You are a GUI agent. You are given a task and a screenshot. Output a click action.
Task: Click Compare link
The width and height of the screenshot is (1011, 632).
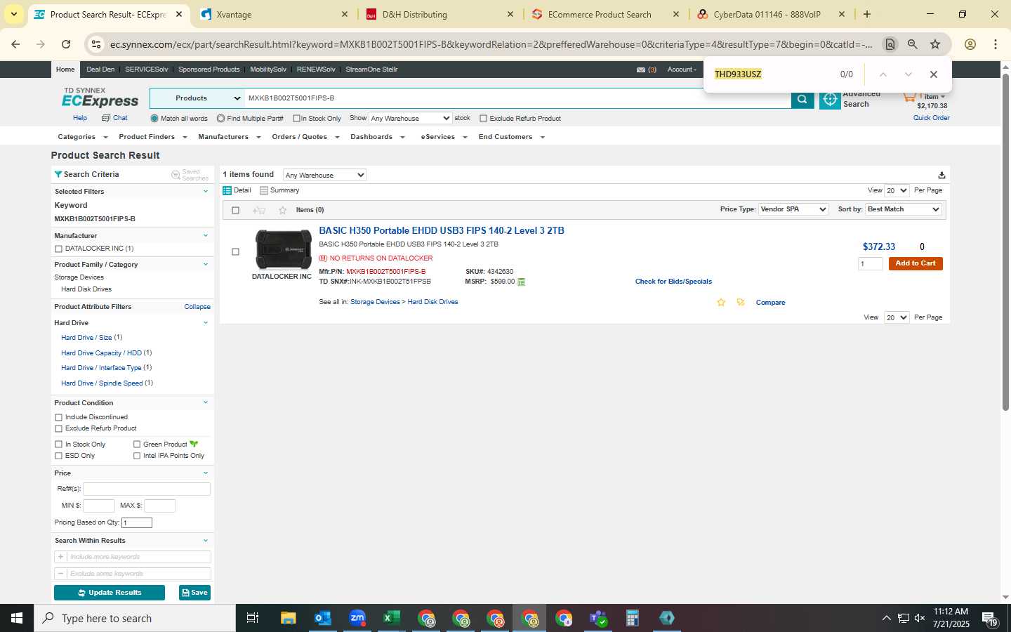tap(770, 303)
